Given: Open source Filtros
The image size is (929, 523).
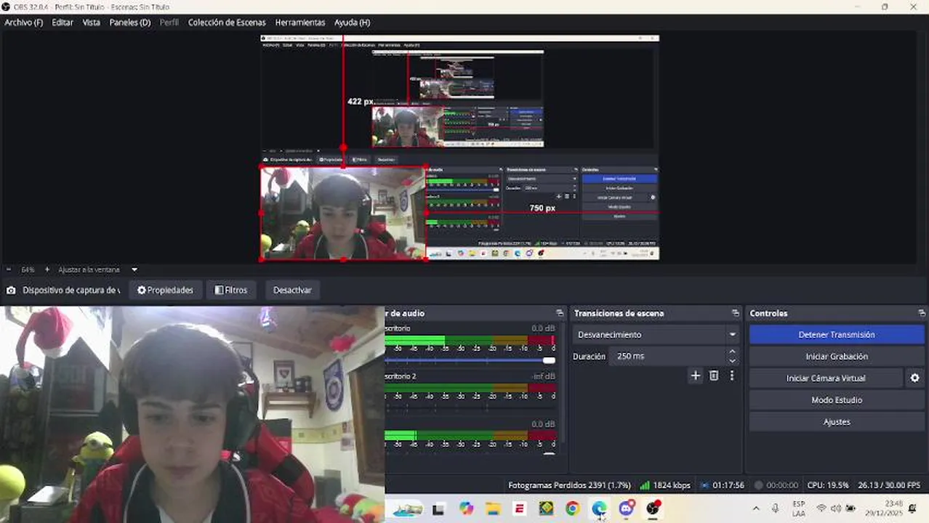Looking at the screenshot, I should [x=231, y=290].
